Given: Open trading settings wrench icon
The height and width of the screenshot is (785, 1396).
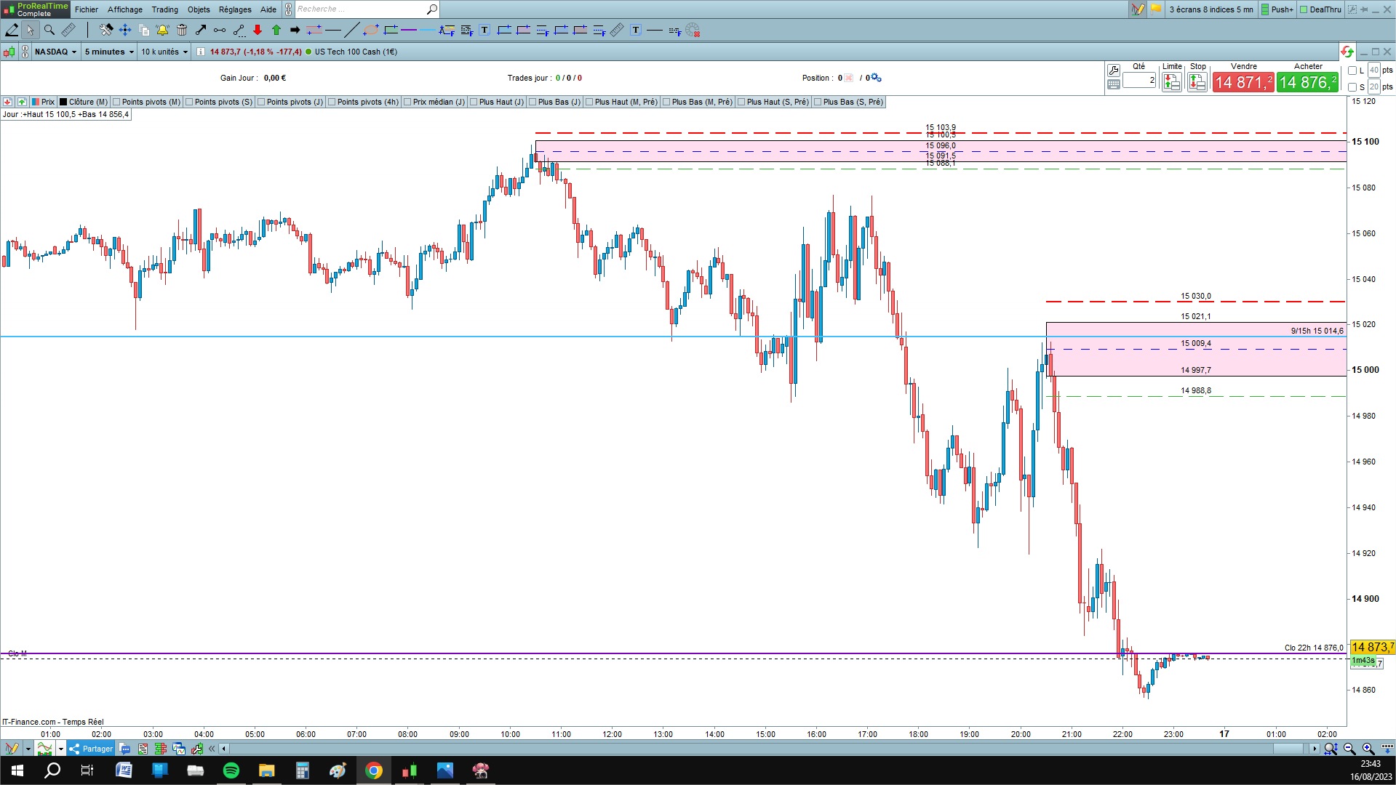Looking at the screenshot, I should pyautogui.click(x=1114, y=71).
